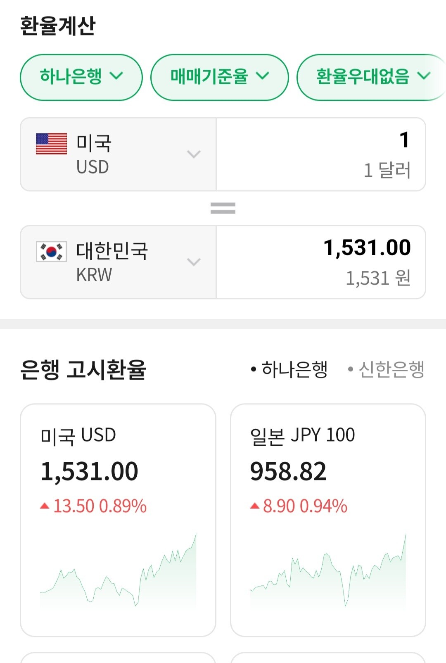Click the 환율계산 section heading
Viewport: 446px width, 663px height.
58,26
